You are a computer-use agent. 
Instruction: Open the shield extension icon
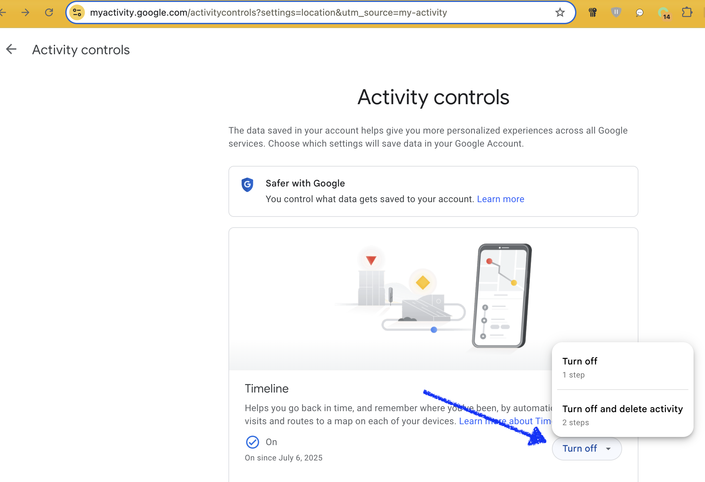coord(616,13)
